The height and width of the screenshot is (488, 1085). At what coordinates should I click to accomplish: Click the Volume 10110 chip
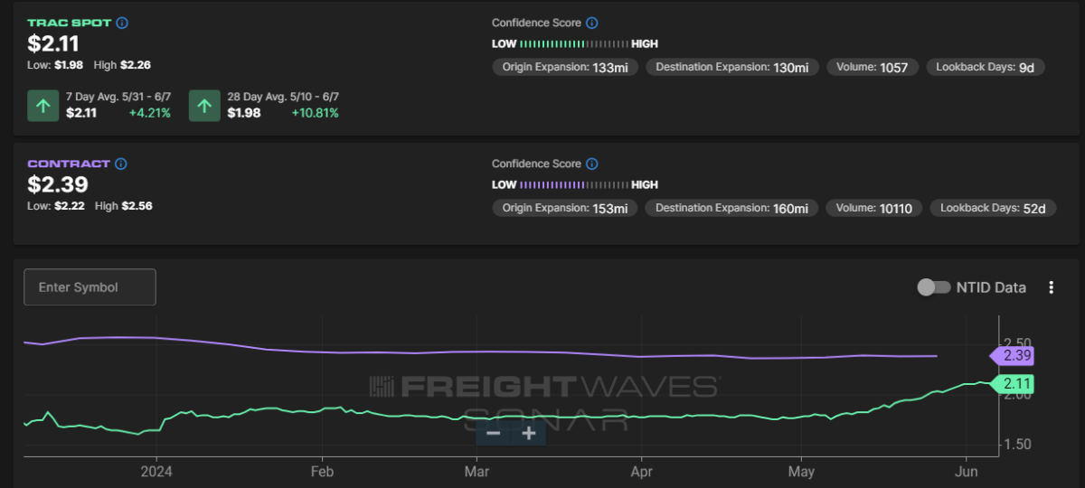[876, 209]
